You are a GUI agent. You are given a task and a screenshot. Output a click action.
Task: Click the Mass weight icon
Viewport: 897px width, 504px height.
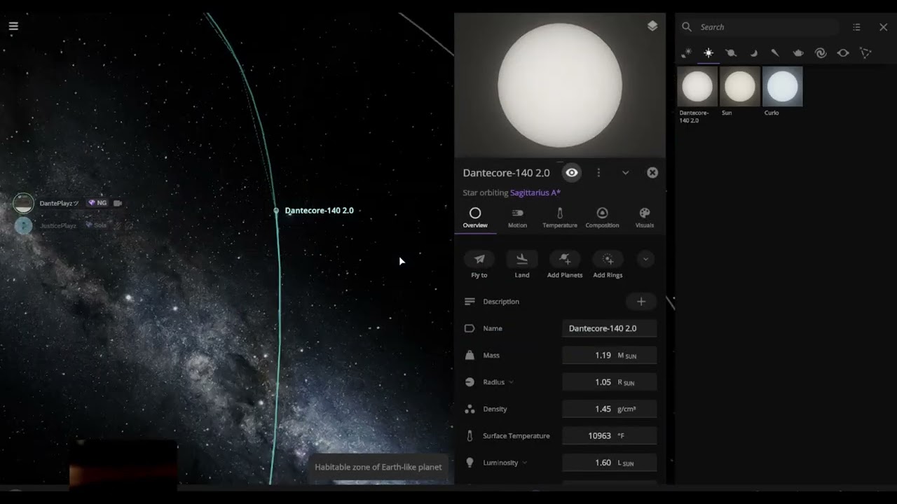pyautogui.click(x=470, y=355)
